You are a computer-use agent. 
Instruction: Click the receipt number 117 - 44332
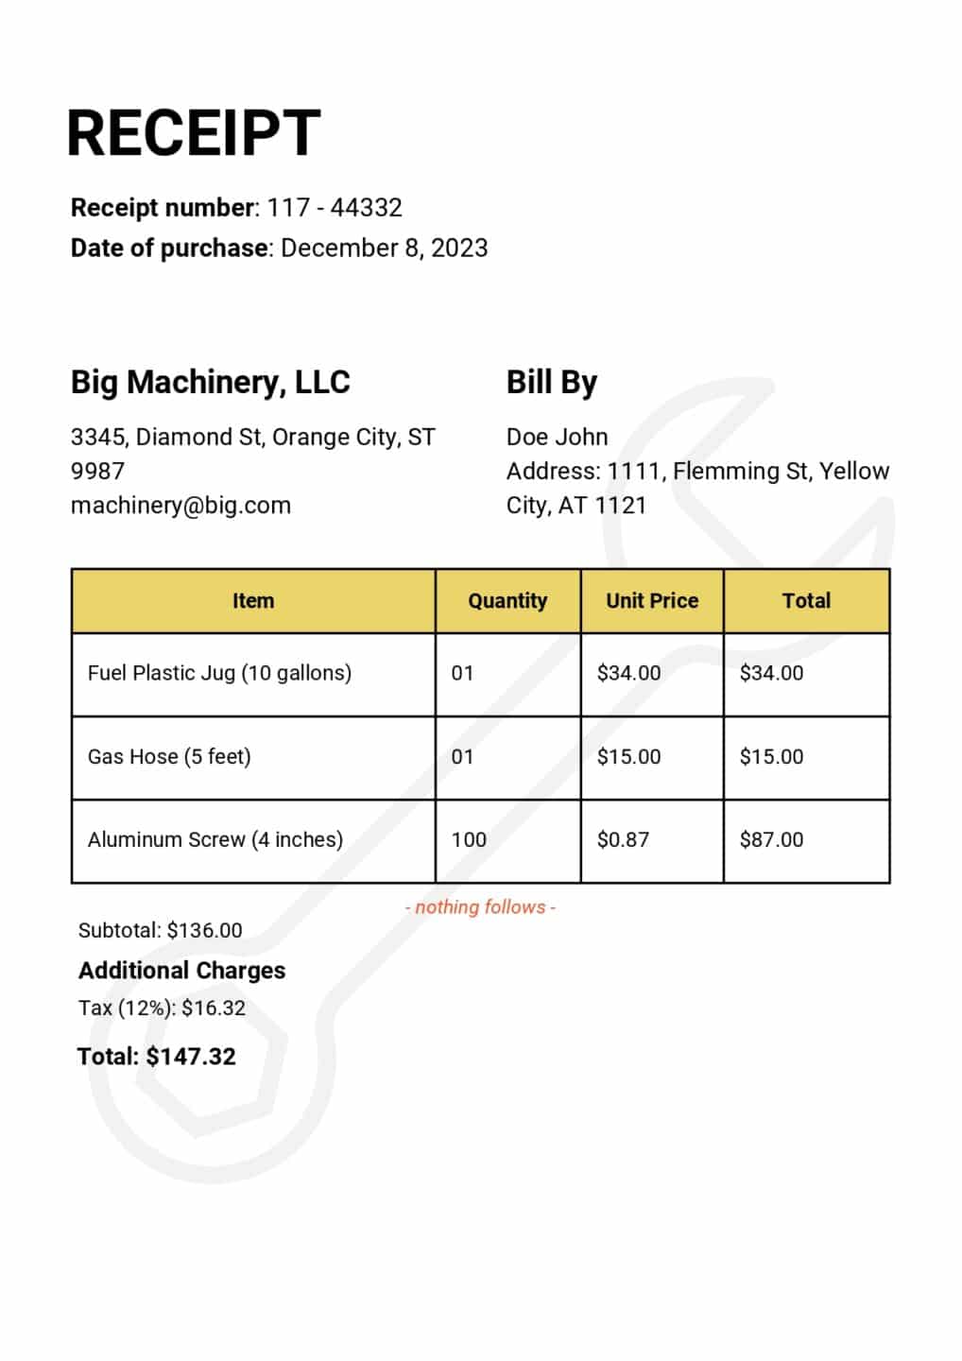(335, 208)
